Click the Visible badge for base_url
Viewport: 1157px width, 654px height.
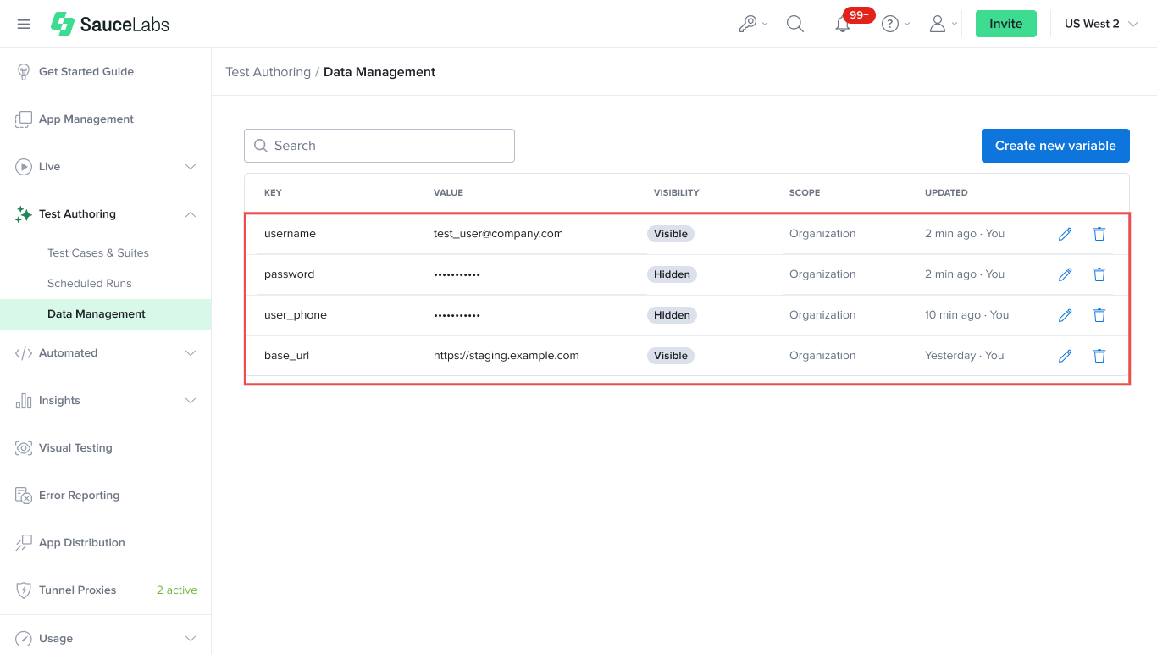[x=671, y=356]
